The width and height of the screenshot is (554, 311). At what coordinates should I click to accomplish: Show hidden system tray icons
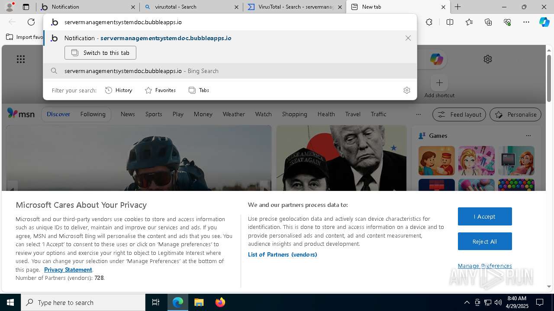click(467, 302)
